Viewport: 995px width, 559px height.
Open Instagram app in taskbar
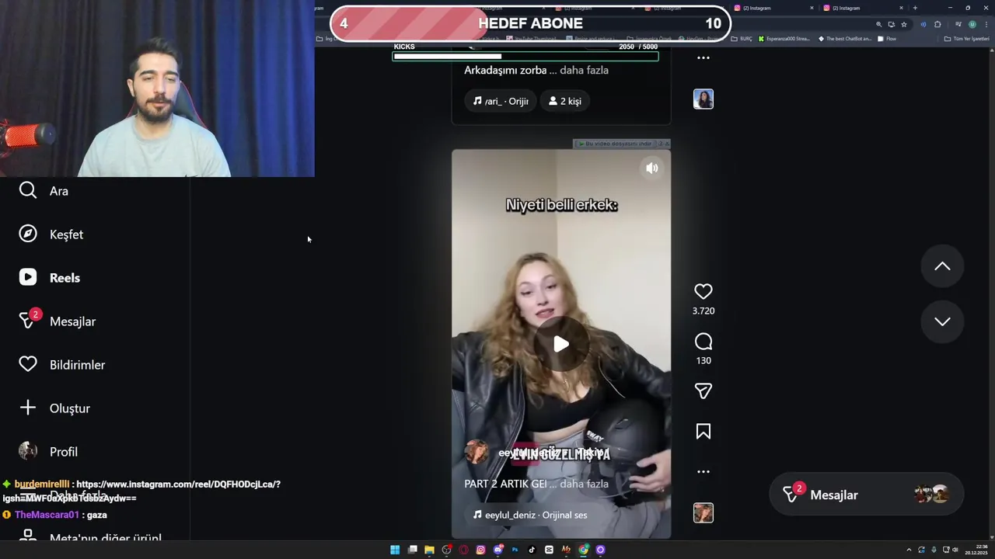[480, 550]
